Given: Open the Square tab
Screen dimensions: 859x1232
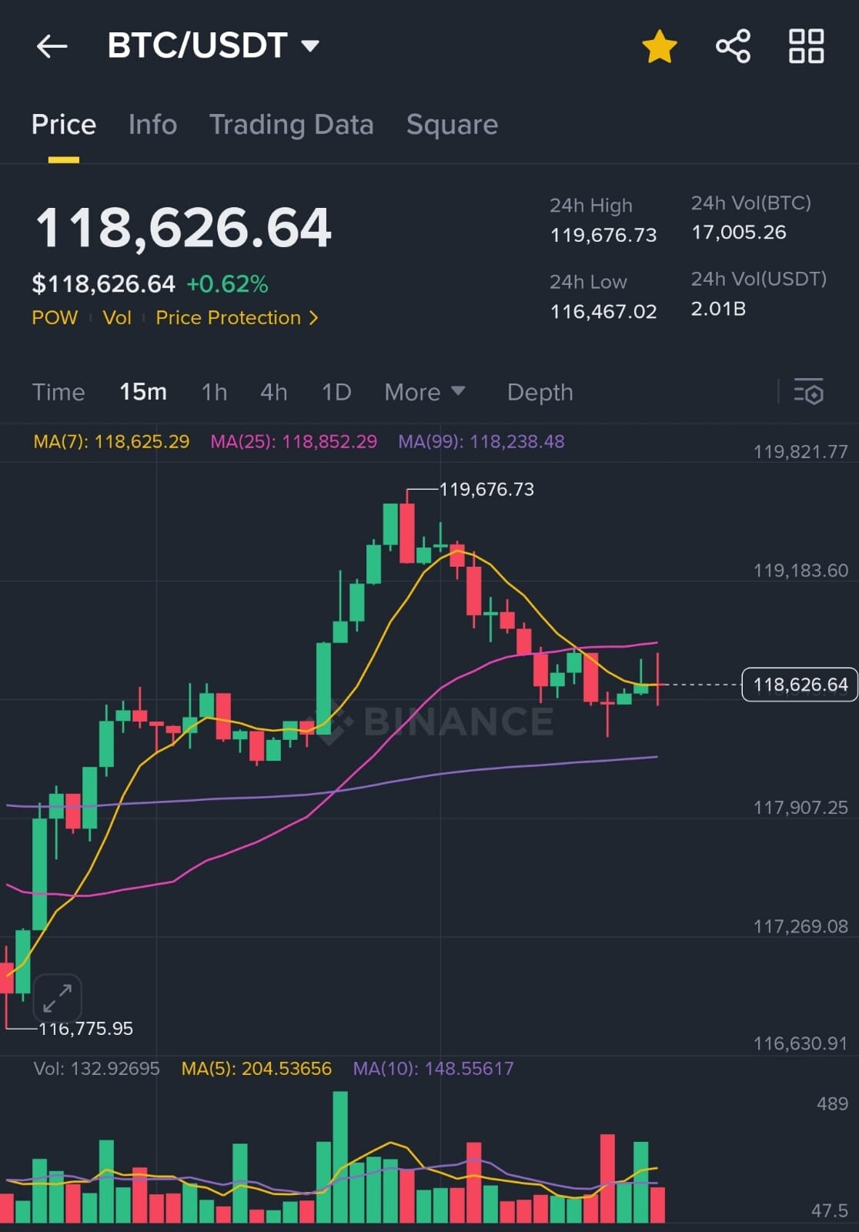Looking at the screenshot, I should click(452, 125).
